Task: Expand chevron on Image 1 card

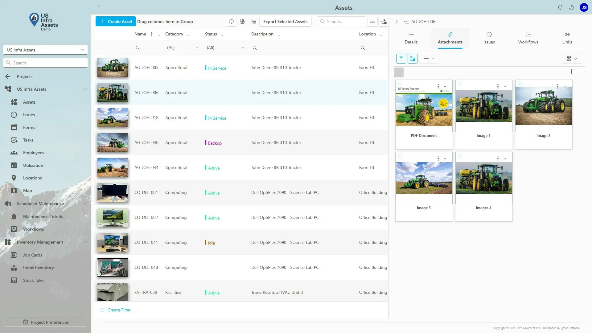Action: click(505, 86)
